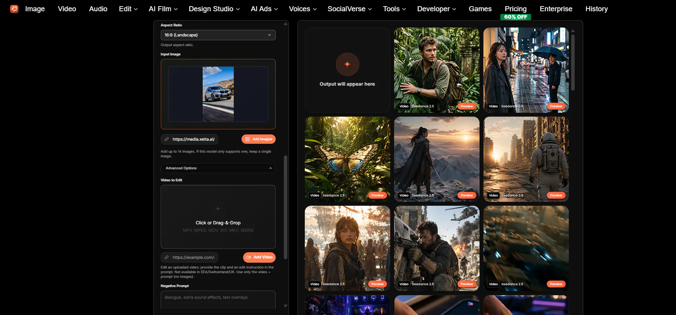Click the example.com video URL field
The height and width of the screenshot is (315, 676).
[x=189, y=257]
